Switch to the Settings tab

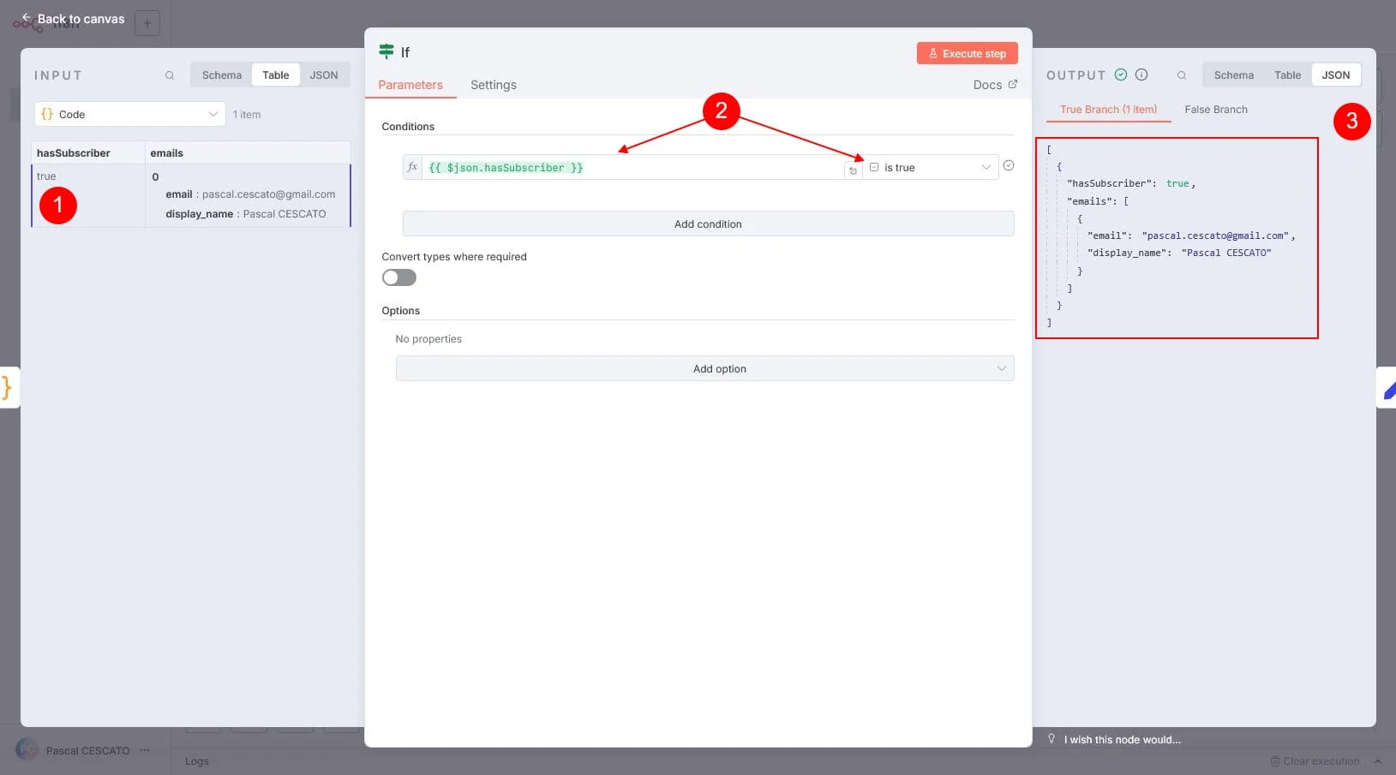pyautogui.click(x=493, y=85)
